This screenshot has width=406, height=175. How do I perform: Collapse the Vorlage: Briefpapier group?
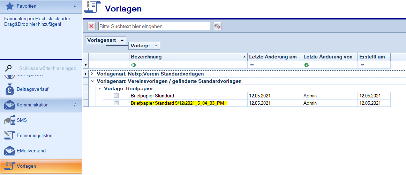click(99, 88)
